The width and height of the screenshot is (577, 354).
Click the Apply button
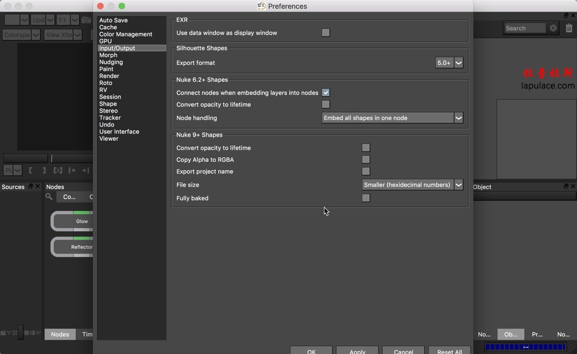click(x=357, y=351)
